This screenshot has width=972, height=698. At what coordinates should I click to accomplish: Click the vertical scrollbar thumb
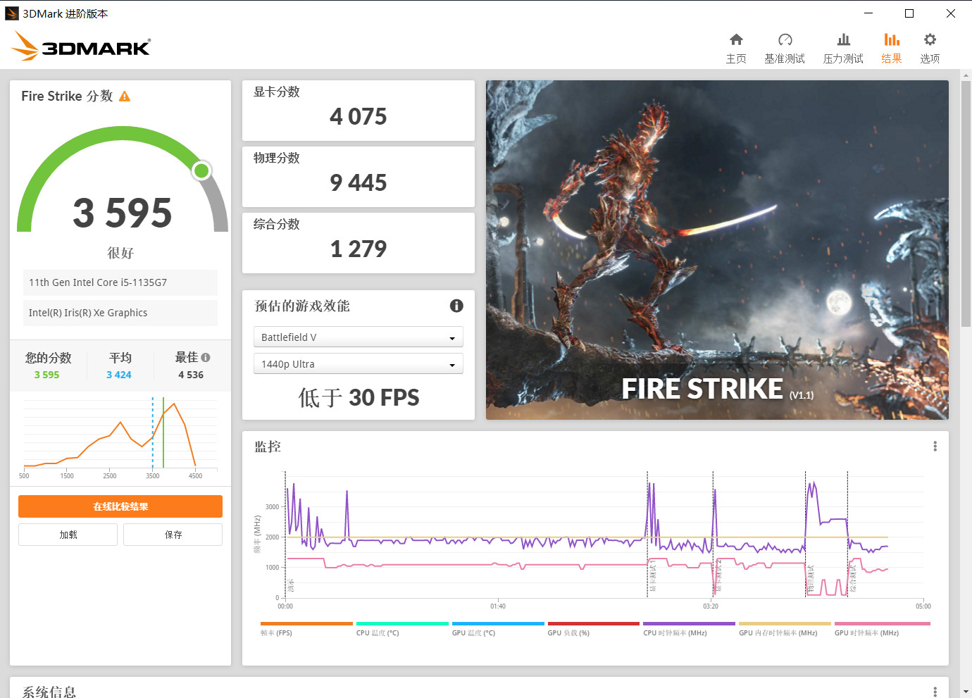966,204
